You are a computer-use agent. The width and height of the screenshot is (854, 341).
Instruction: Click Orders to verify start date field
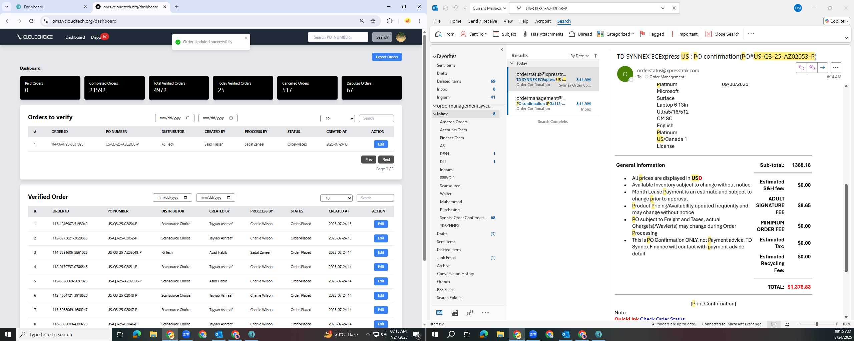[x=175, y=118]
